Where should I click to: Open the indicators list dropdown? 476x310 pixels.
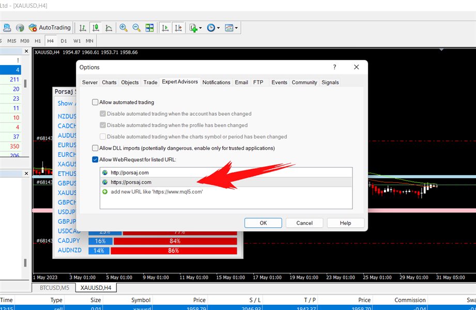click(196, 28)
